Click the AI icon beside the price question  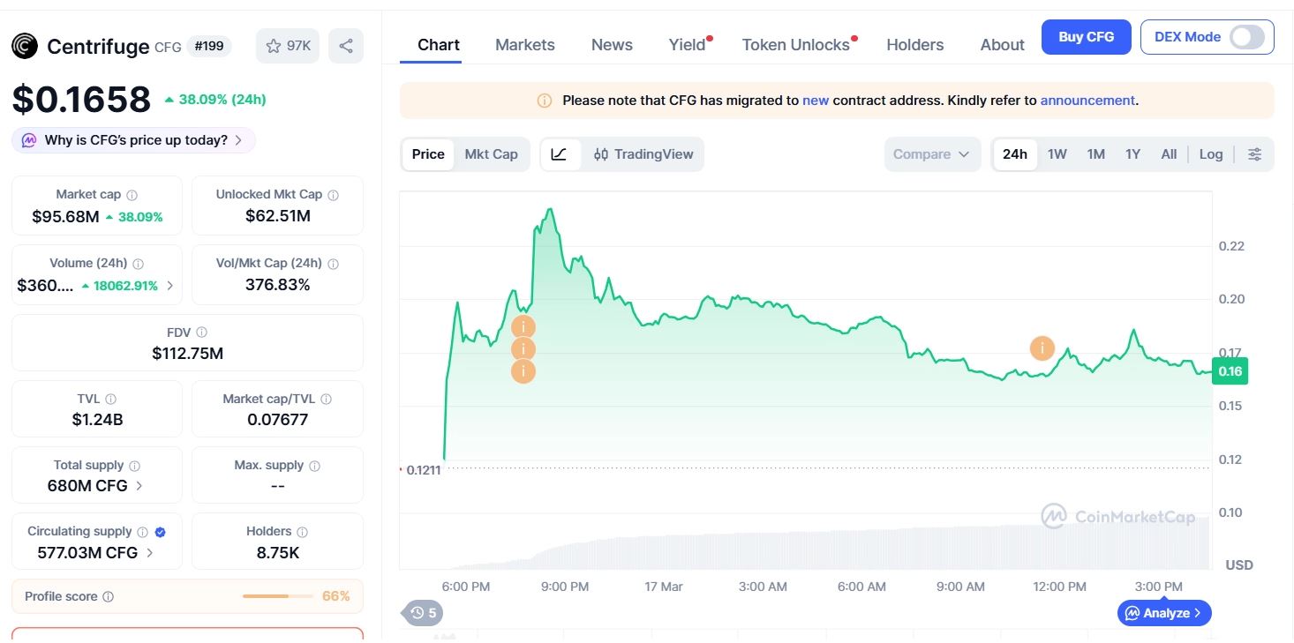(29, 140)
